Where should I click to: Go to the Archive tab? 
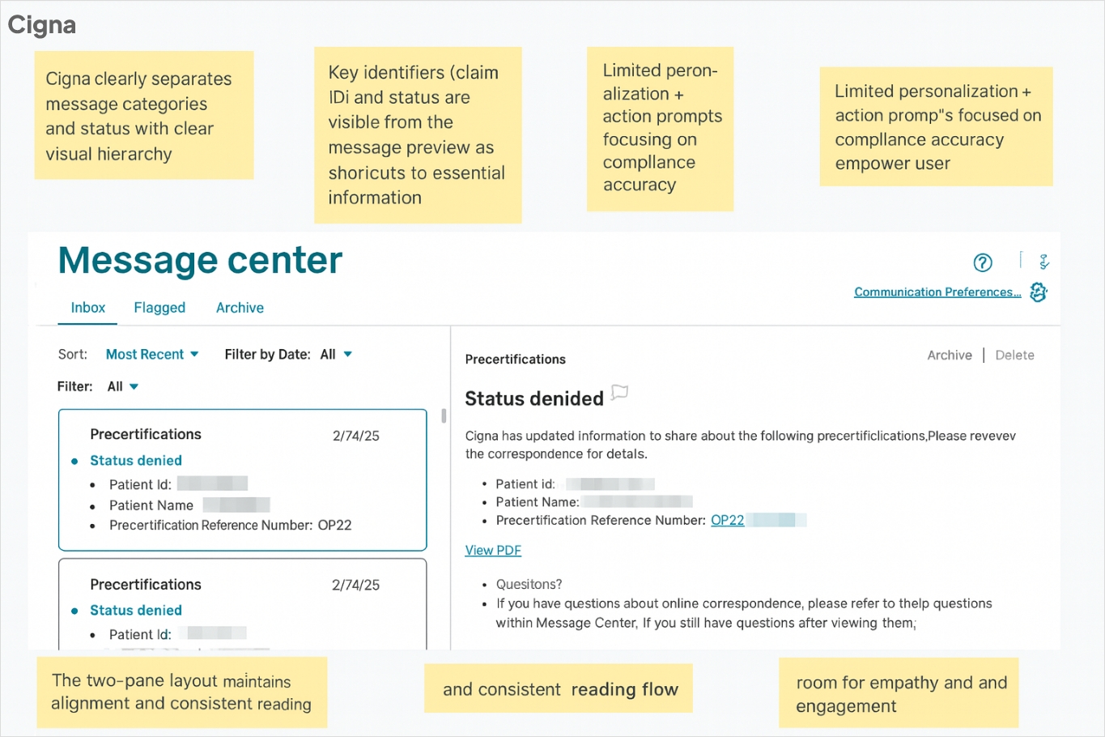(x=240, y=308)
